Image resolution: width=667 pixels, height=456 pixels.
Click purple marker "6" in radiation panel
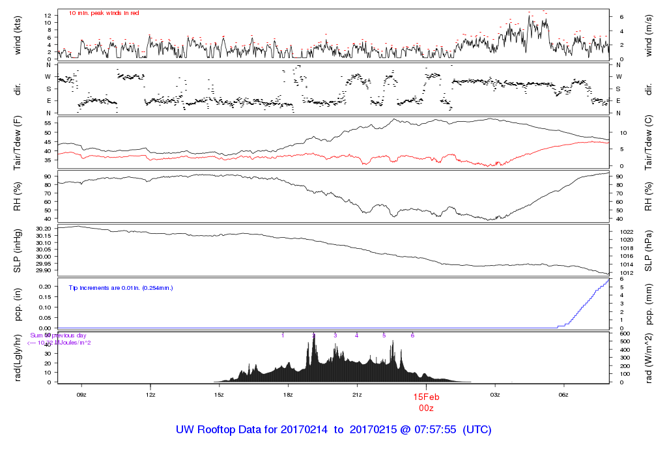tap(412, 335)
